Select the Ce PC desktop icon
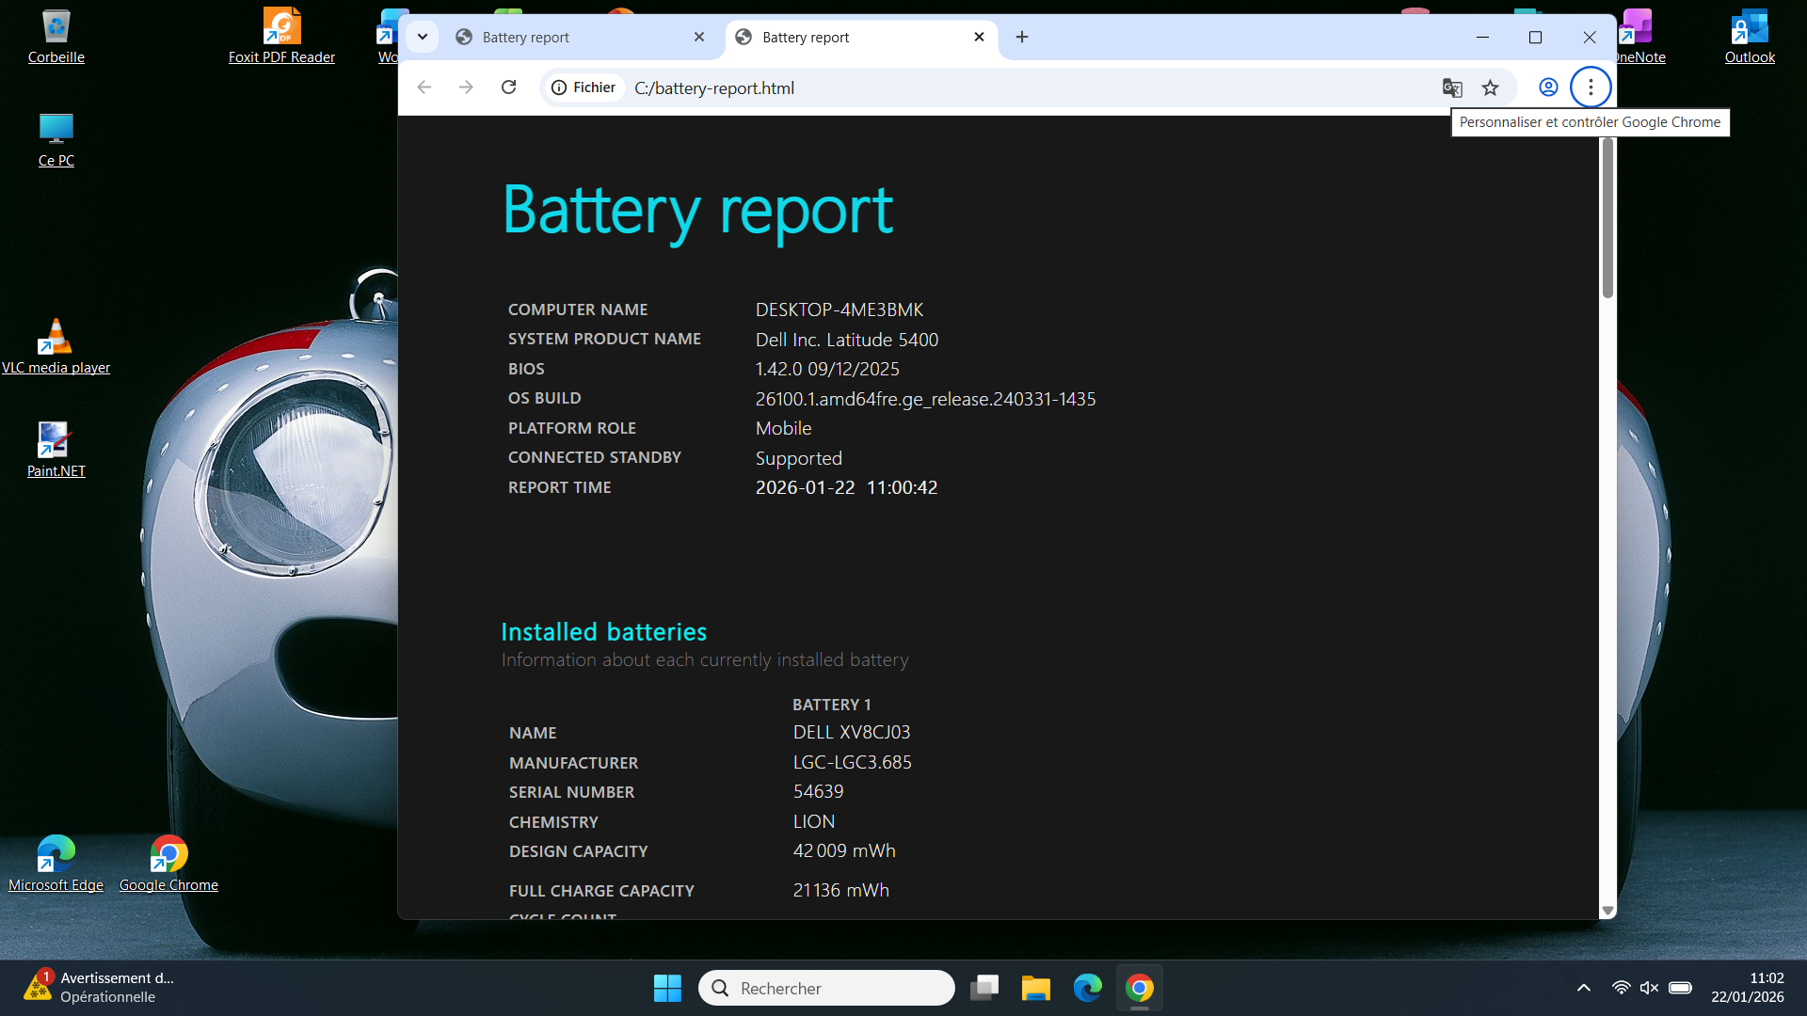 tap(56, 140)
